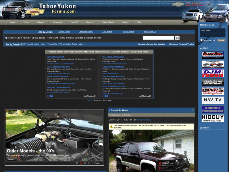Click the 2011 GMC Yukon XL ad
Viewport: 229px width, 172px height.
(56, 57)
